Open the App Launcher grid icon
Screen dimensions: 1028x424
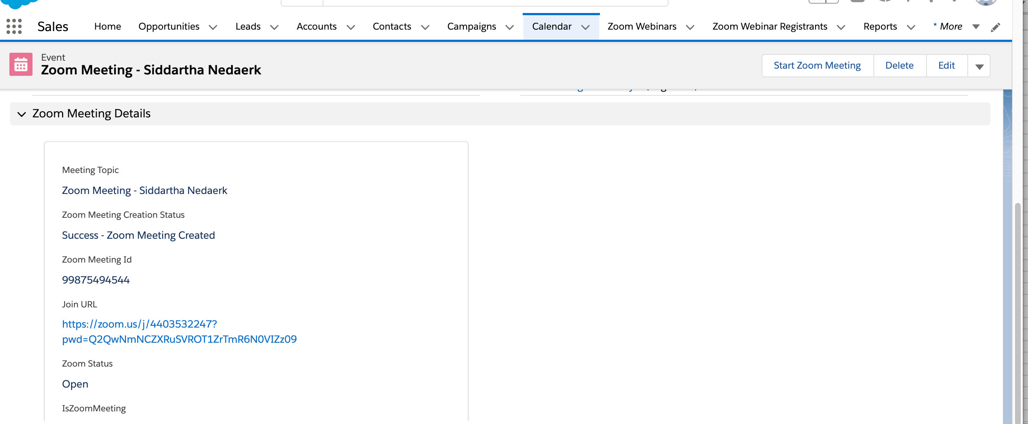pyautogui.click(x=14, y=26)
